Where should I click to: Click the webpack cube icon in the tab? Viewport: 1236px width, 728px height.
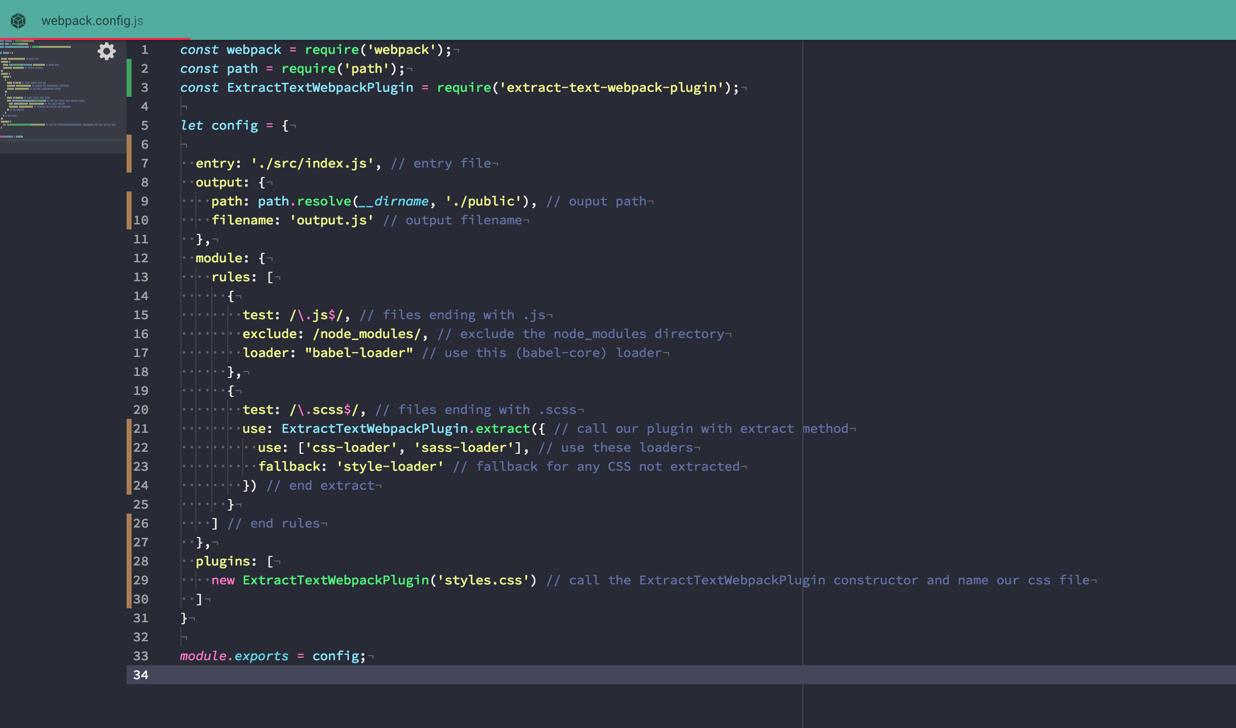pyautogui.click(x=18, y=20)
